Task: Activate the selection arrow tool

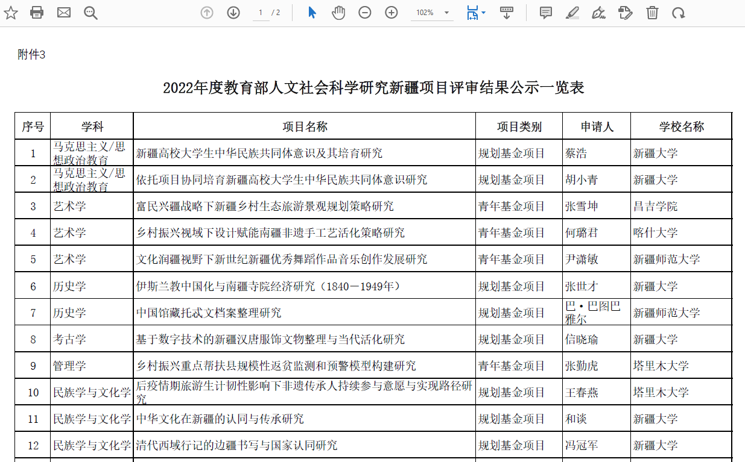Action: pyautogui.click(x=312, y=13)
